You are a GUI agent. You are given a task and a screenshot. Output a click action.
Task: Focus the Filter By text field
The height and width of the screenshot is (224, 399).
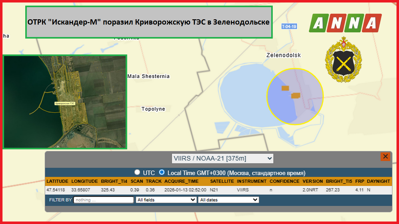(x=103, y=200)
